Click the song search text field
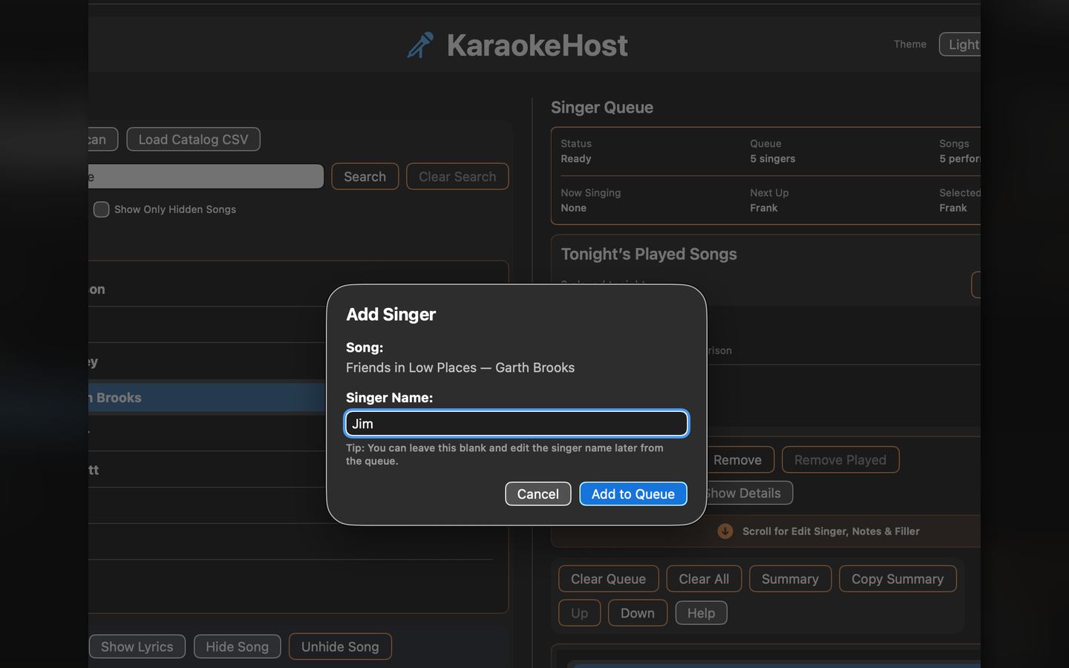The height and width of the screenshot is (668, 1069). pyautogui.click(x=206, y=177)
